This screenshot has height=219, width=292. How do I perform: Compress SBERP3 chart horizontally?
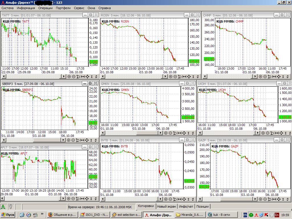coord(82,140)
